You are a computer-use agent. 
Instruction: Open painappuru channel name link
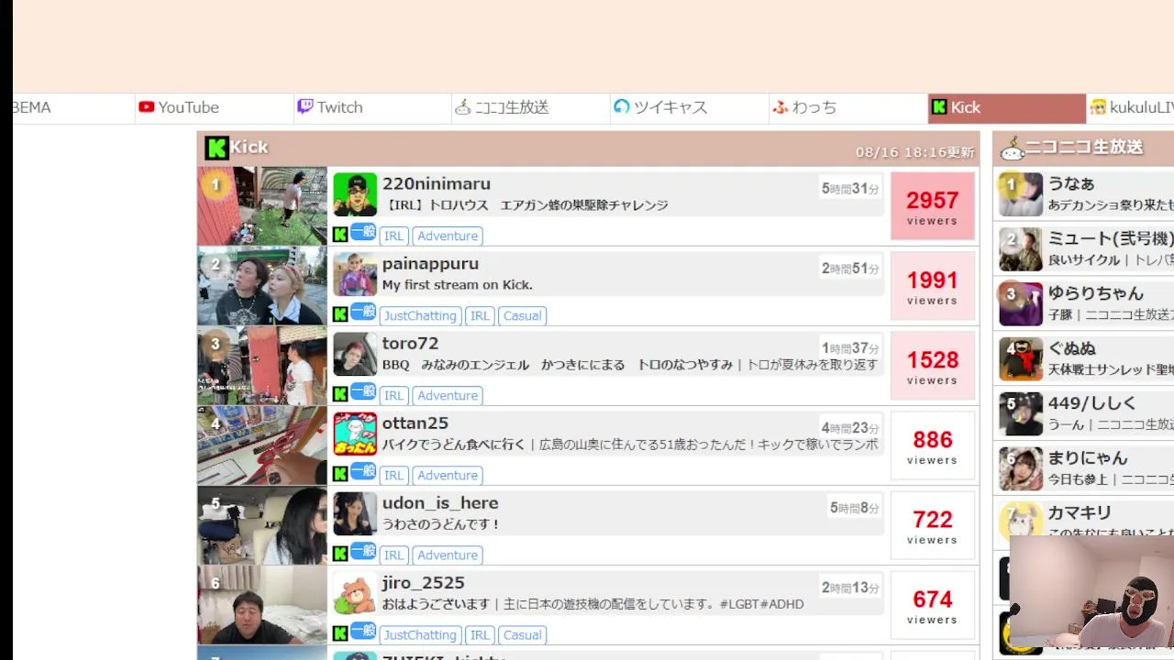(430, 264)
